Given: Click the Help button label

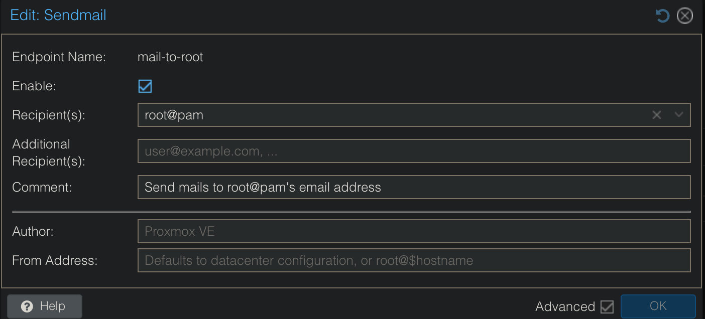Looking at the screenshot, I should coord(52,306).
